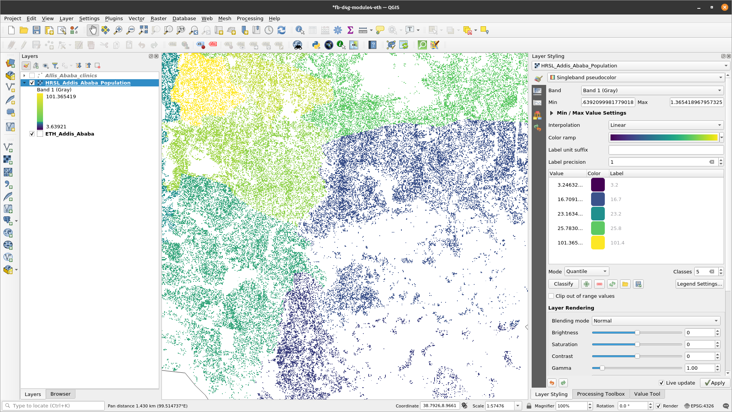This screenshot has height=412, width=732.
Task: Toggle visibility of HRSL_Addis_Ababa_Population layer
Action: (32, 82)
